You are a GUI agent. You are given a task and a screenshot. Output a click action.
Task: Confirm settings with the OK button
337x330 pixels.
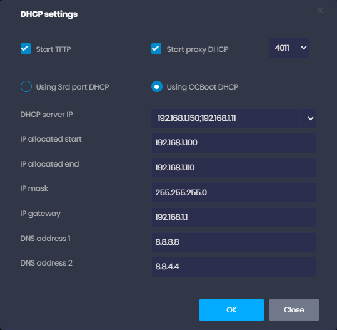click(231, 310)
